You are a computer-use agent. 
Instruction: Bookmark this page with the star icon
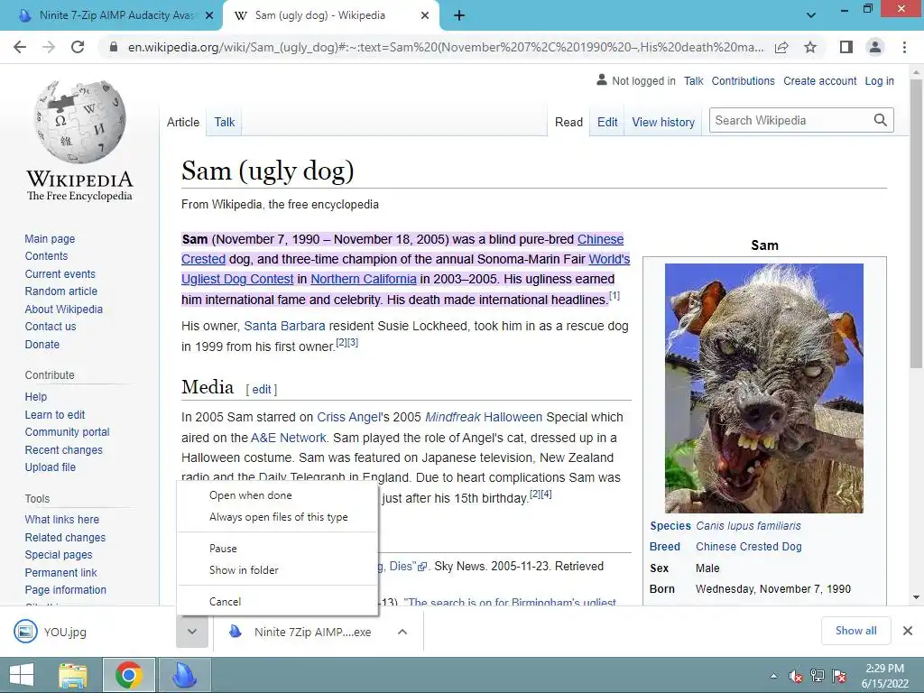810,47
